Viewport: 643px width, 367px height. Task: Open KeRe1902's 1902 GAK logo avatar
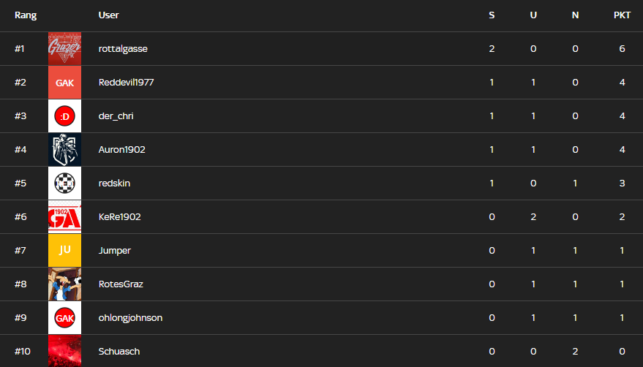pyautogui.click(x=64, y=217)
